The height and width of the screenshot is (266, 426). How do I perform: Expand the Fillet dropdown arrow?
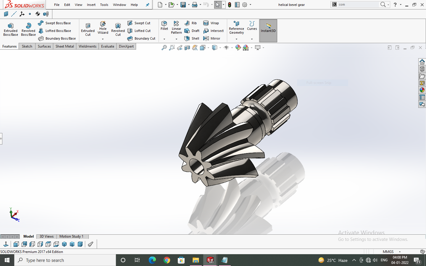pyautogui.click(x=164, y=39)
